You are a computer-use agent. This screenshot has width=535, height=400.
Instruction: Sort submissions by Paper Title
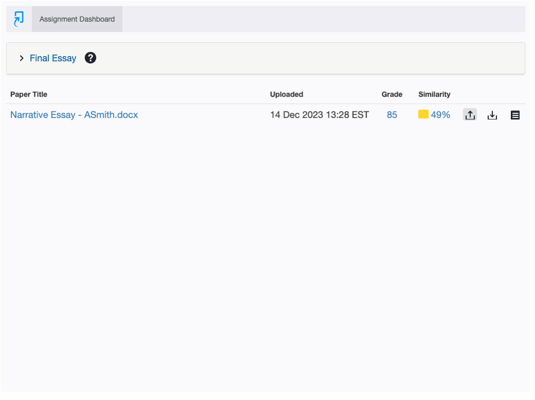tap(28, 94)
